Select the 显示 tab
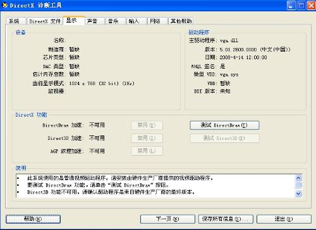316x230 pixels. point(74,20)
